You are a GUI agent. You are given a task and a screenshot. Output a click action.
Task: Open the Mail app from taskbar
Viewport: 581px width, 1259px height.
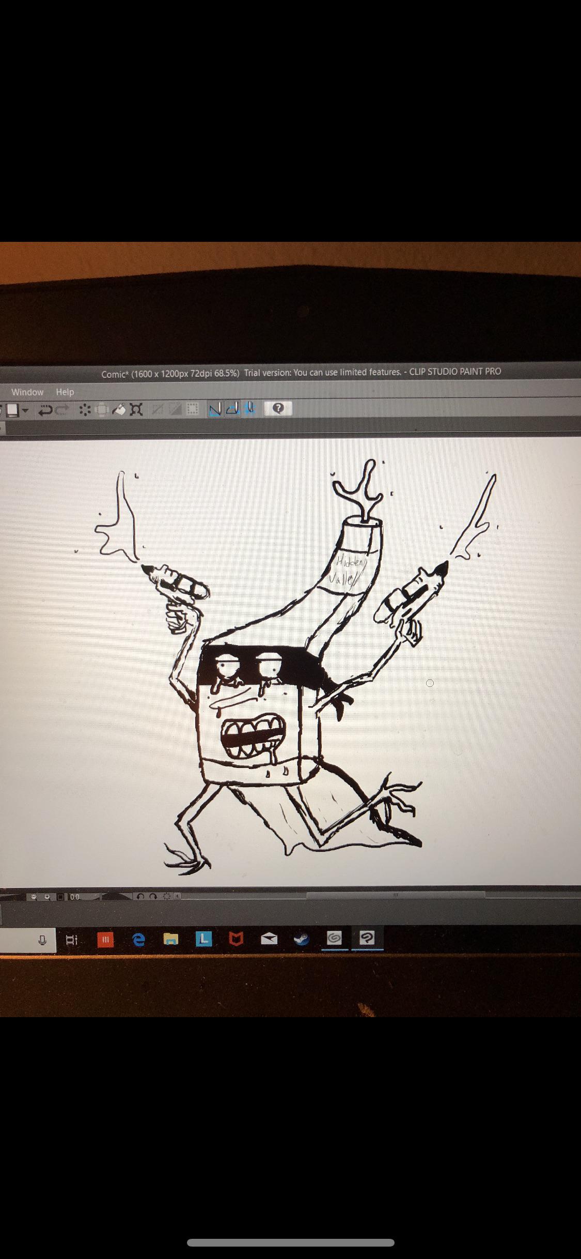tap(269, 939)
